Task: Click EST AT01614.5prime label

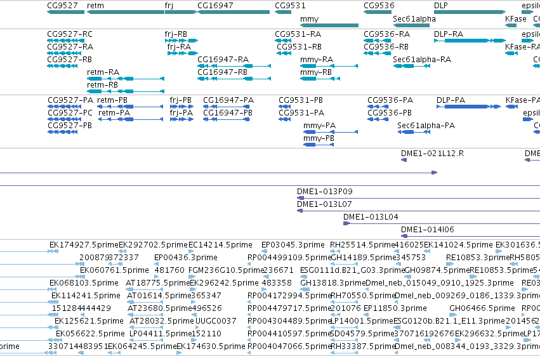Action: (159, 296)
